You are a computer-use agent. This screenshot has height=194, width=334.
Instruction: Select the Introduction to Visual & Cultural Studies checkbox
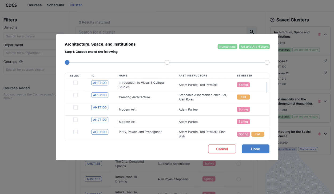pos(75,83)
